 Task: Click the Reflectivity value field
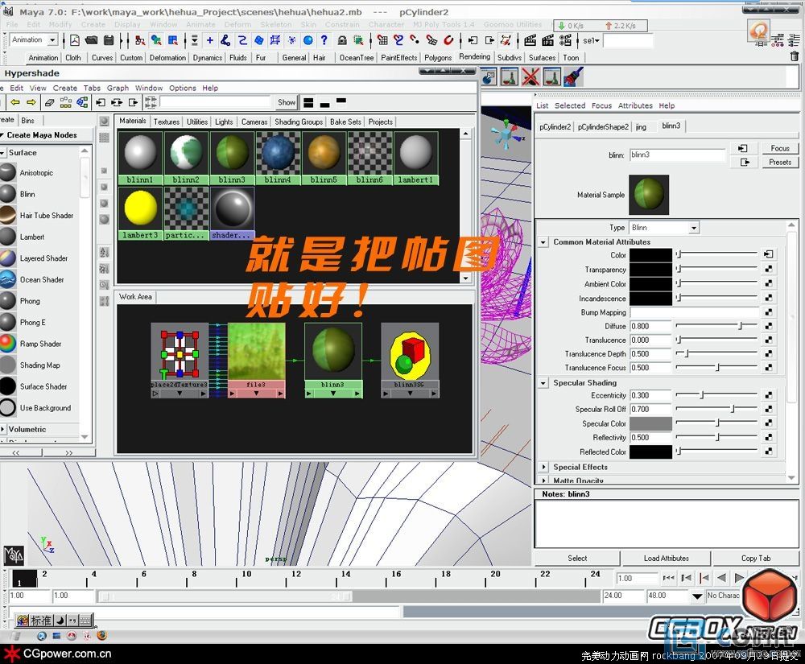click(x=650, y=438)
